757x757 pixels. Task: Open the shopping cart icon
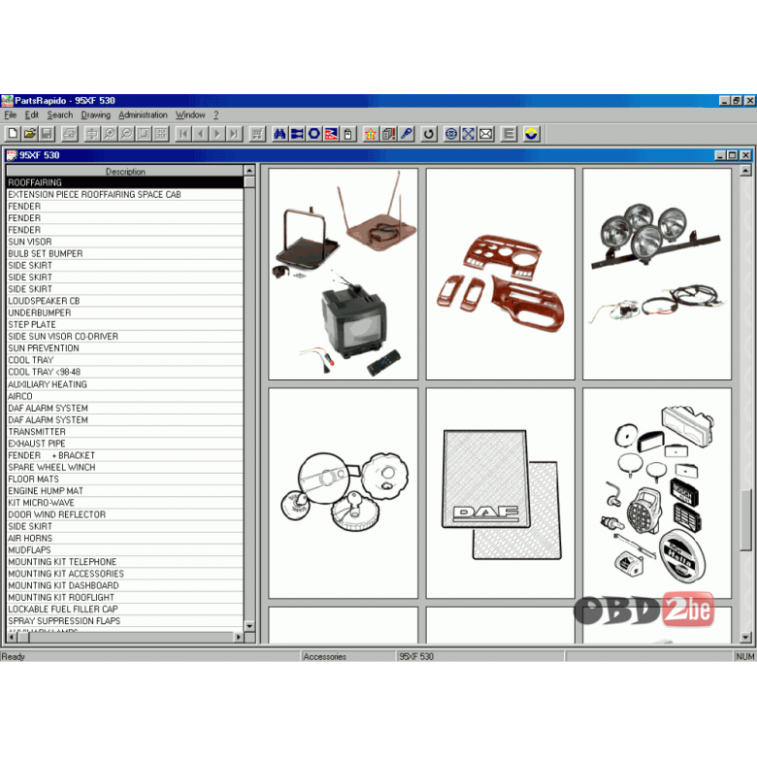(x=257, y=134)
